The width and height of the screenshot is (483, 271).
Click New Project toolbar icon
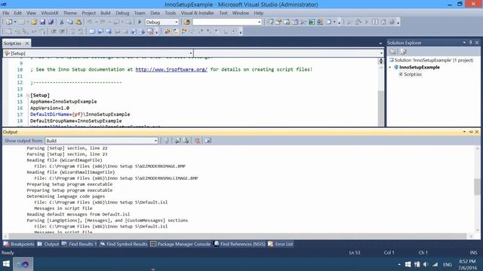pos(9,22)
